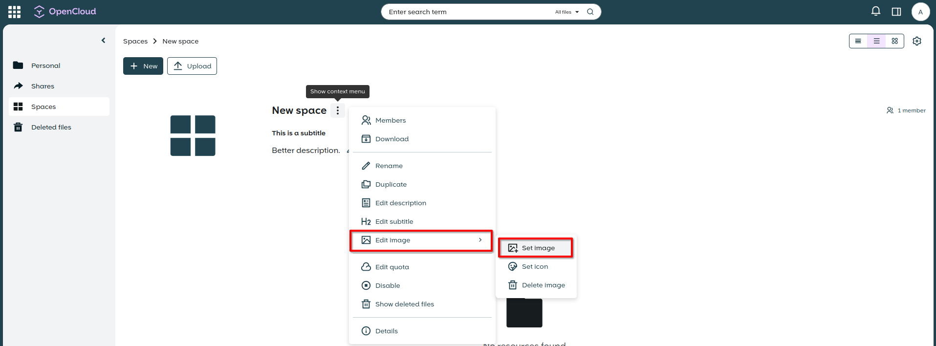This screenshot has height=346, width=936.
Task: Click the Upload button
Action: [192, 66]
